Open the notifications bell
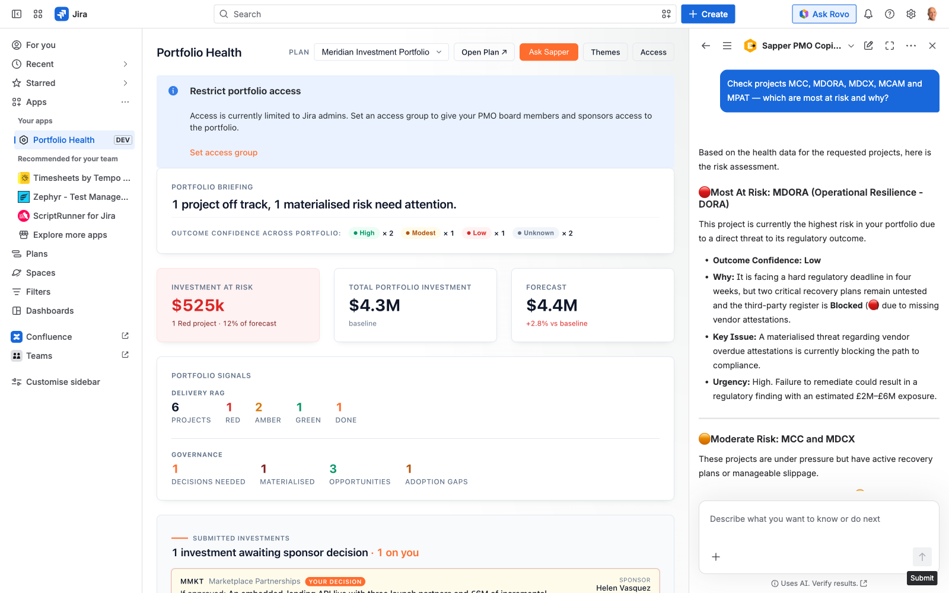 [x=868, y=14]
